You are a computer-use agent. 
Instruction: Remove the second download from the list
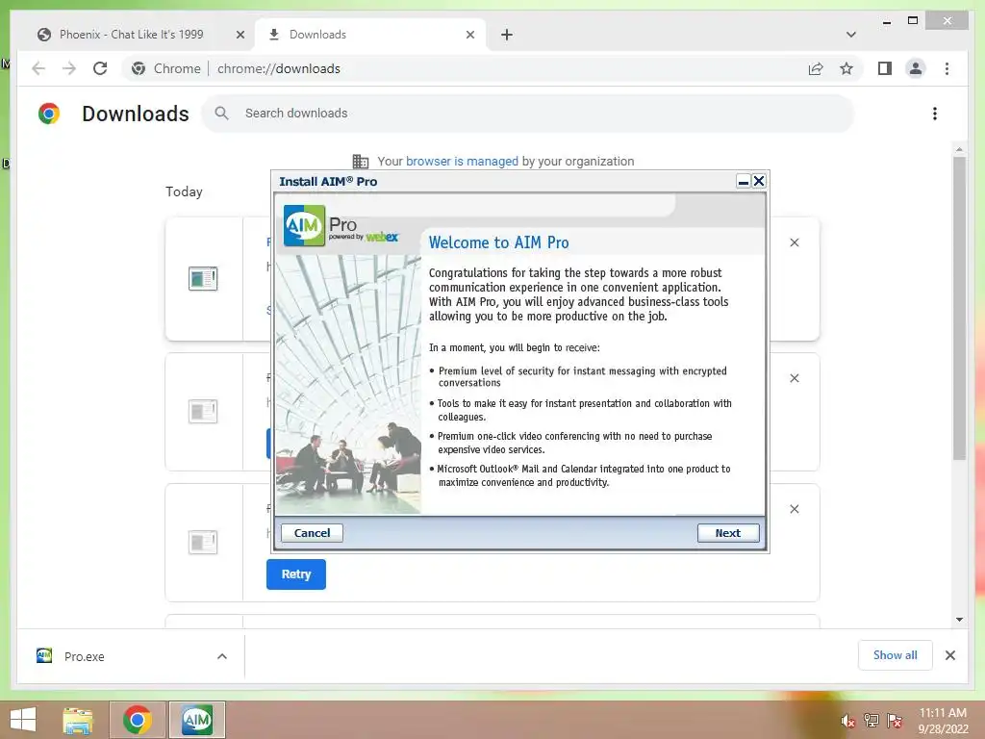tap(795, 378)
